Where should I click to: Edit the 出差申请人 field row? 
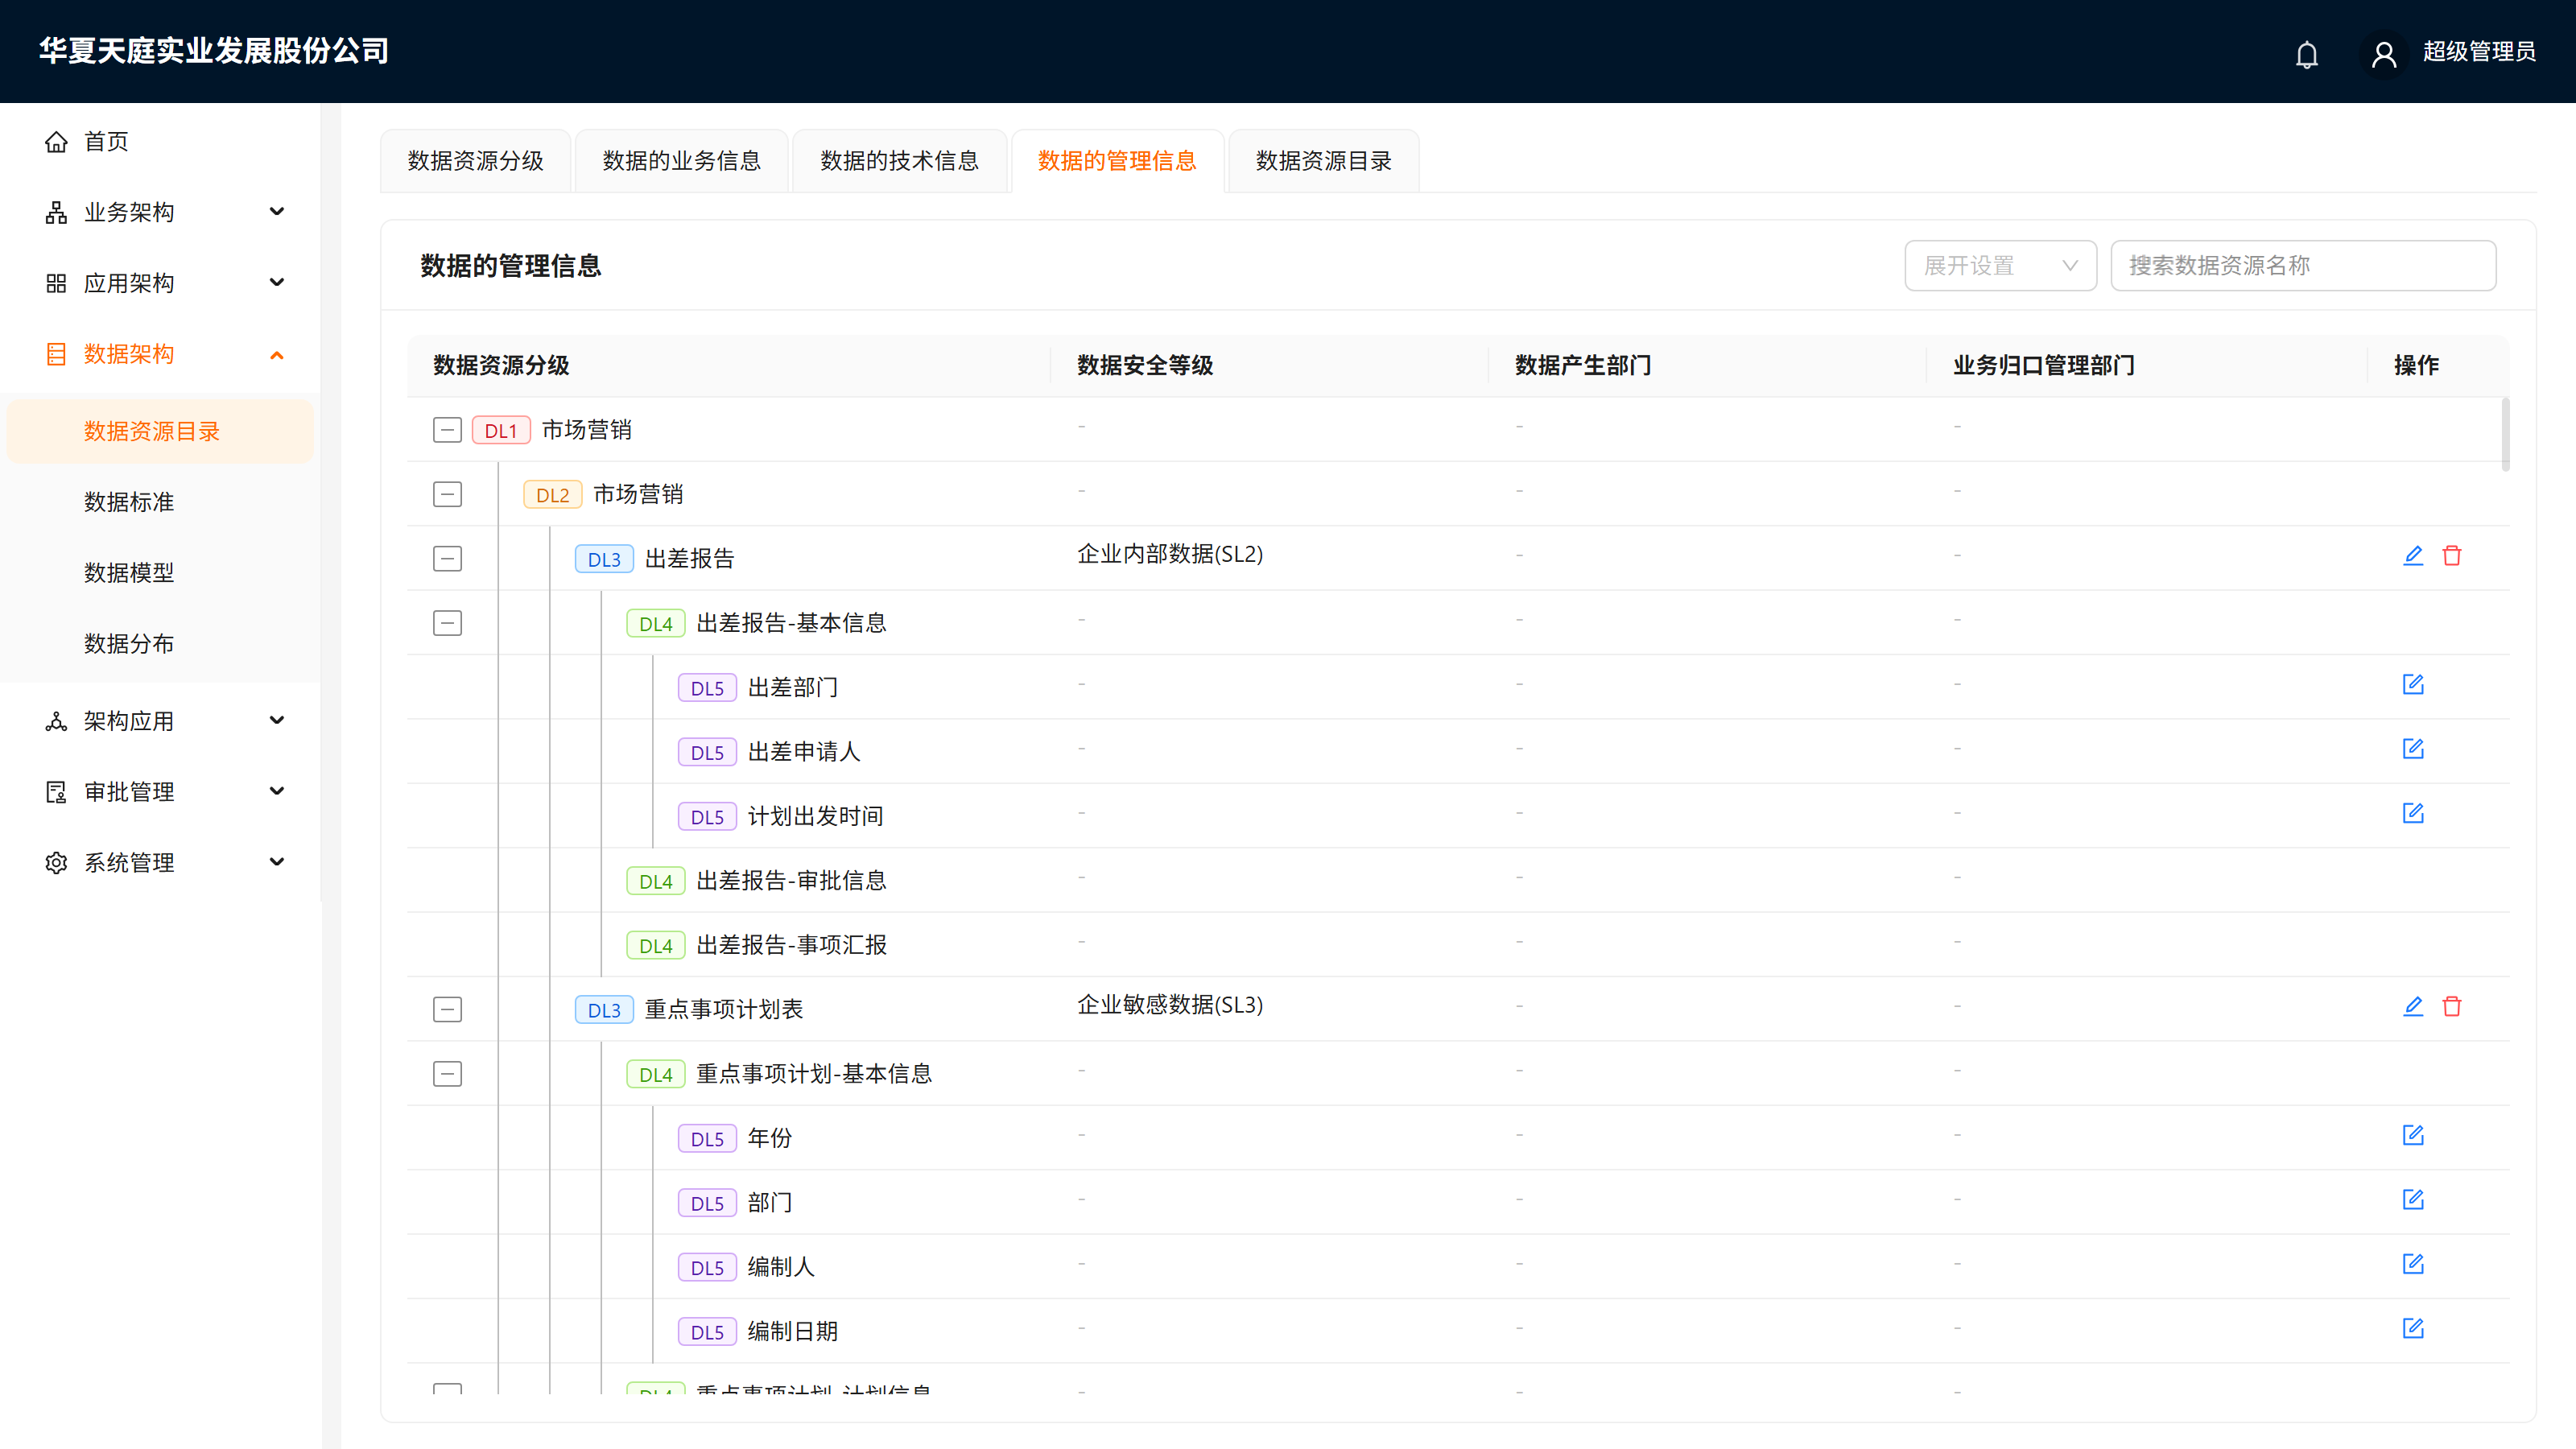(x=2413, y=748)
